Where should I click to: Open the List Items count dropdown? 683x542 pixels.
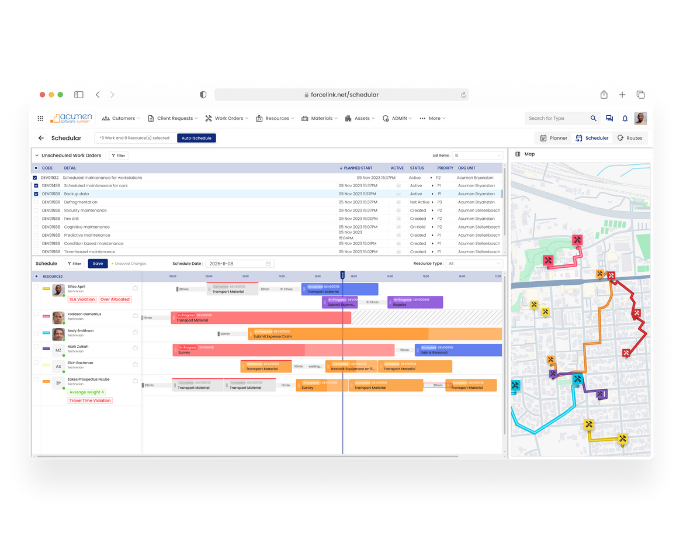coord(477,156)
